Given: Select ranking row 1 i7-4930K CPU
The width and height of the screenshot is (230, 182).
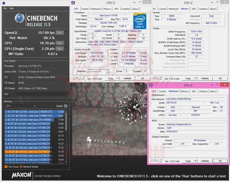Looking at the screenshot, I should [34, 112].
